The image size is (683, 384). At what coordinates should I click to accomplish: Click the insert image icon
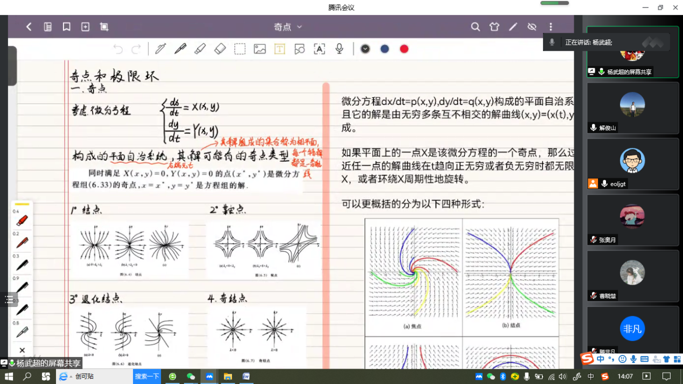(x=260, y=49)
